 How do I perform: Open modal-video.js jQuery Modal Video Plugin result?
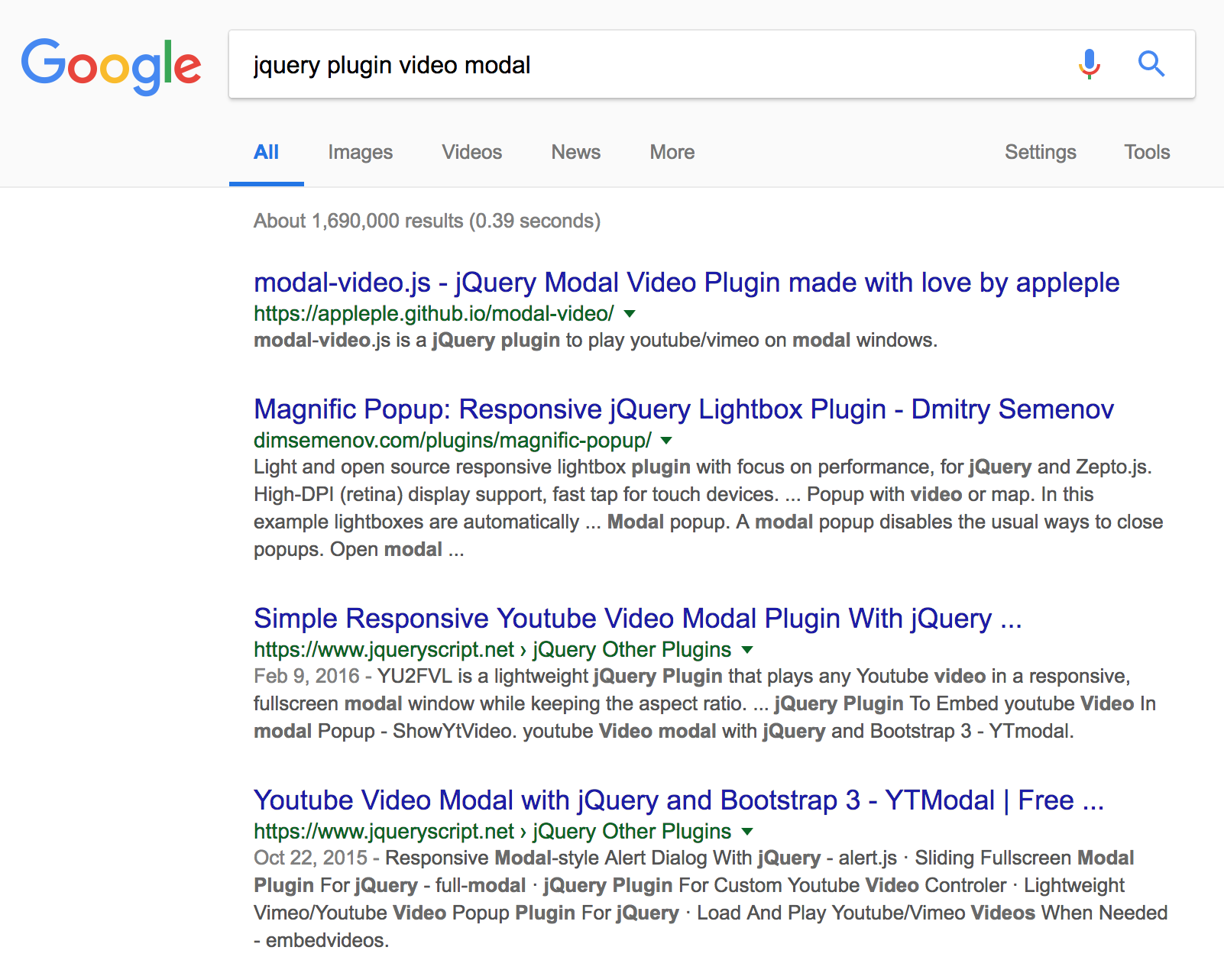tap(686, 283)
